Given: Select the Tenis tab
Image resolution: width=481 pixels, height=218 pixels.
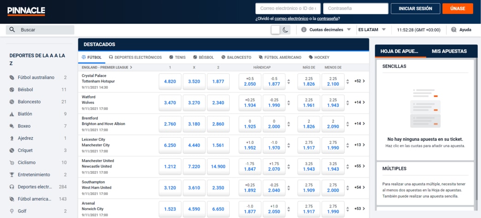Looking at the screenshot, I should pyautogui.click(x=177, y=57).
